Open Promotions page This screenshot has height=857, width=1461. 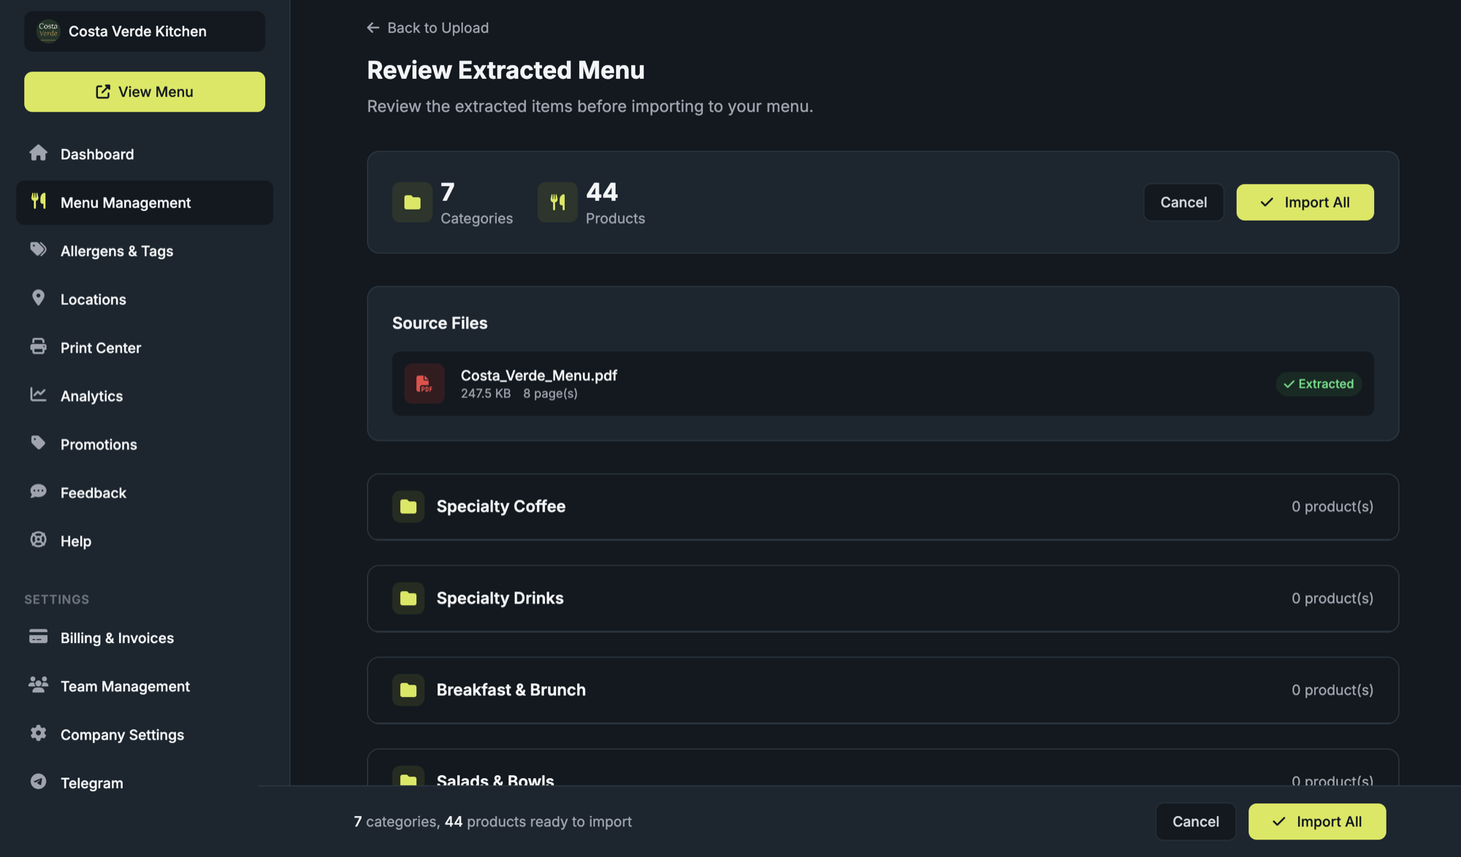[x=145, y=444]
